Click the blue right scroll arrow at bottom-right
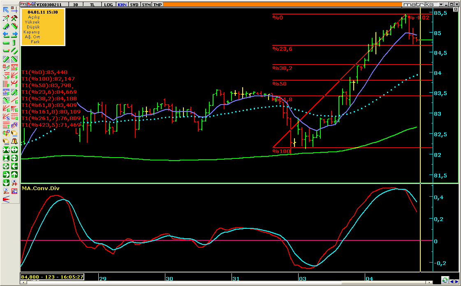This screenshot has width=461, height=286. click(456, 281)
